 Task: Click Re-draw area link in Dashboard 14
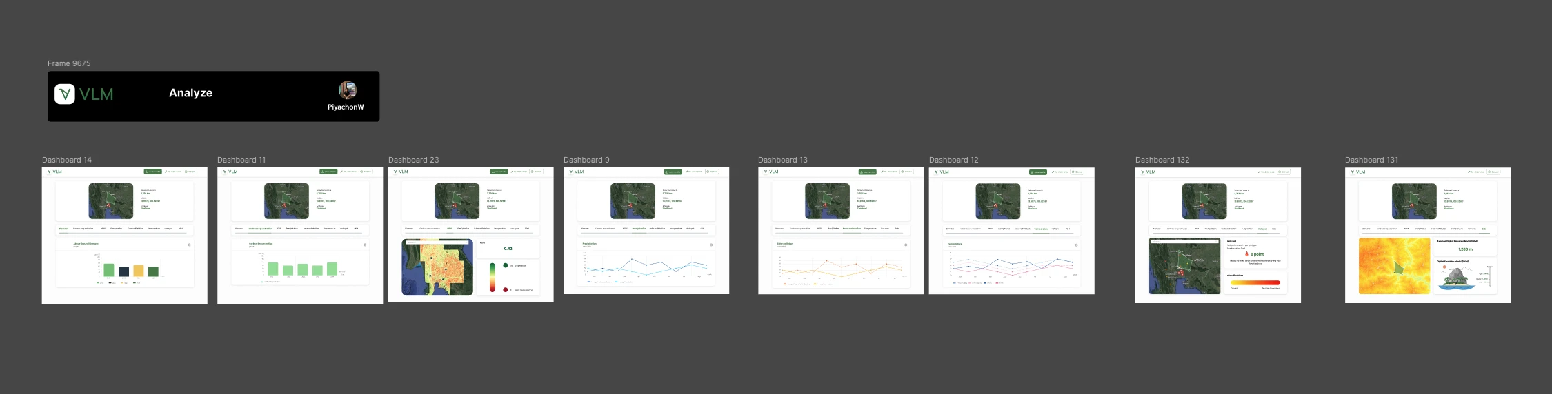172,172
